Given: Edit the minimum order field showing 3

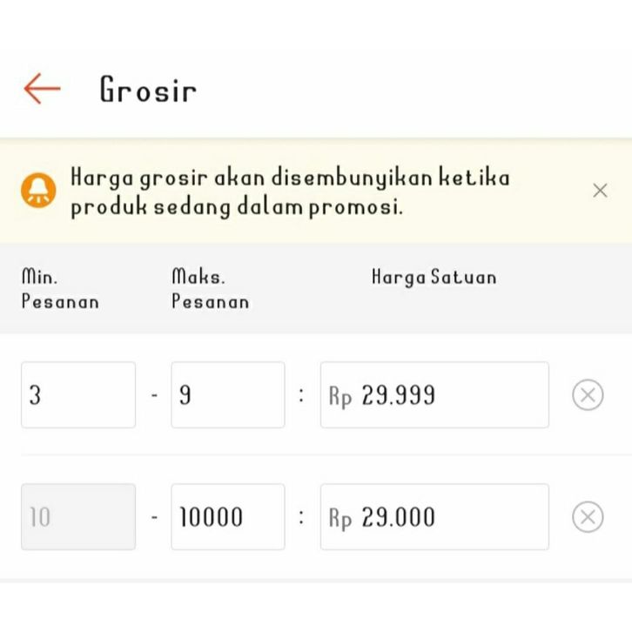Looking at the screenshot, I should pyautogui.click(x=78, y=395).
